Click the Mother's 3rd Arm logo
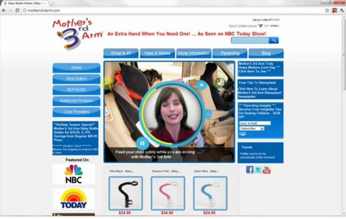The width and height of the screenshot is (346, 219). point(77,33)
